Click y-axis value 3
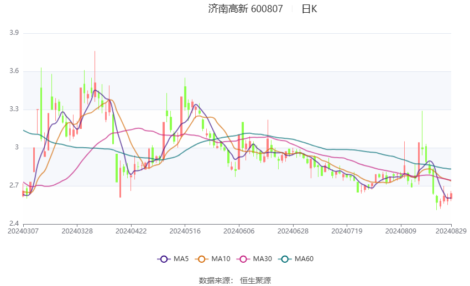Image resolution: width=470 pixels, height=286 pixels. 17,147
